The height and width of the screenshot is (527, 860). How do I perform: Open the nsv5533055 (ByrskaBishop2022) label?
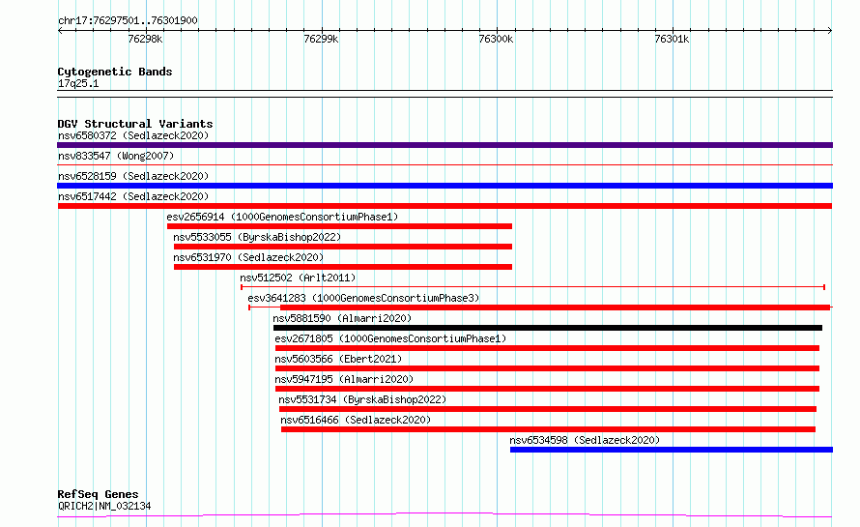pyautogui.click(x=257, y=237)
